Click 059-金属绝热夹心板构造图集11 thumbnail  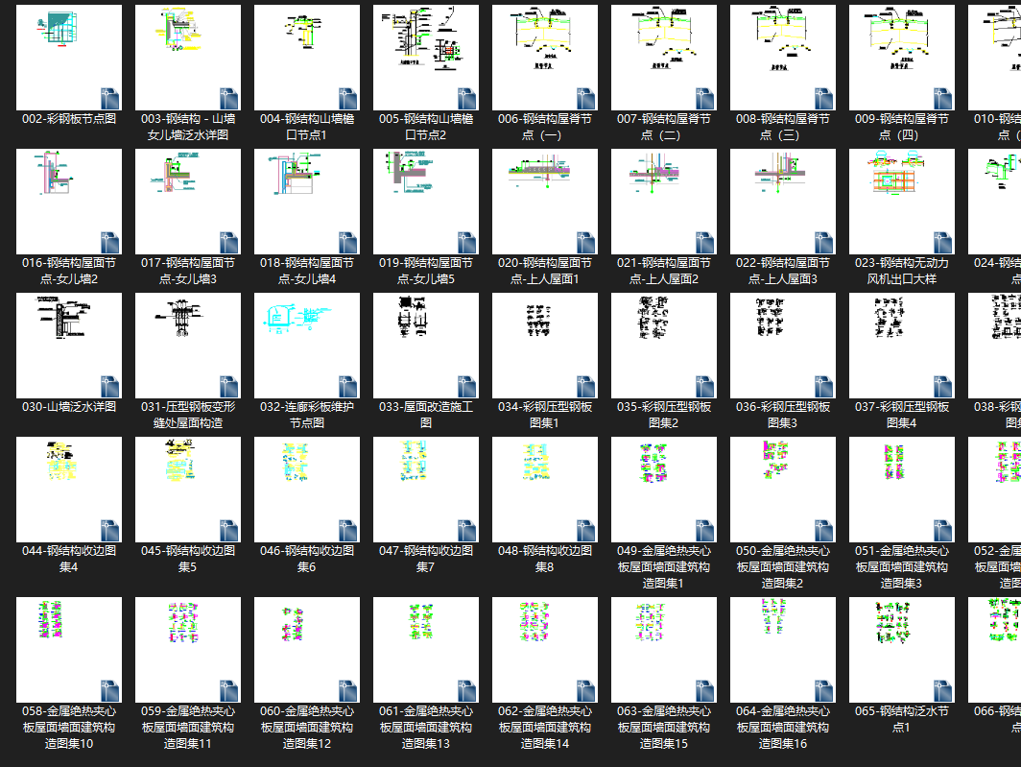pyautogui.click(x=188, y=650)
